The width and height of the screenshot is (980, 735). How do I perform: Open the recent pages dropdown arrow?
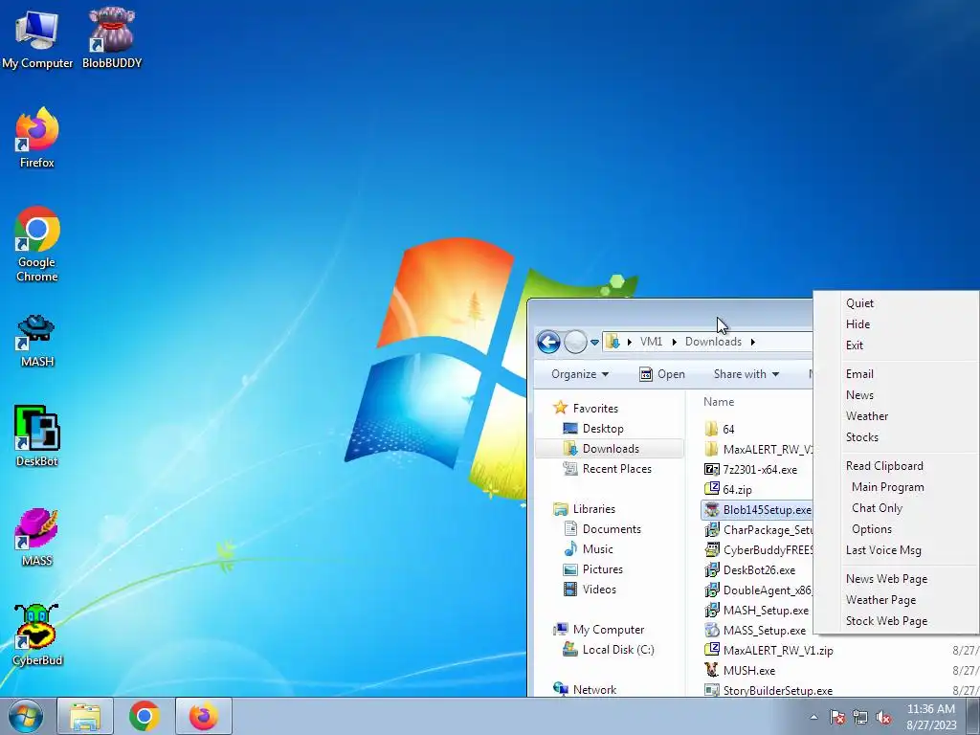click(x=594, y=342)
